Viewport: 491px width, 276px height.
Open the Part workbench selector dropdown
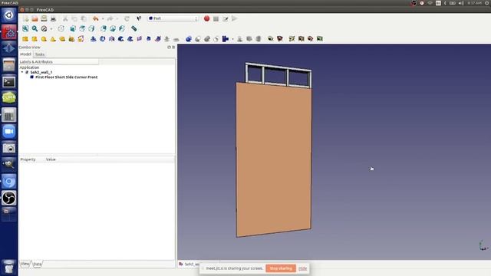pyautogui.click(x=173, y=18)
